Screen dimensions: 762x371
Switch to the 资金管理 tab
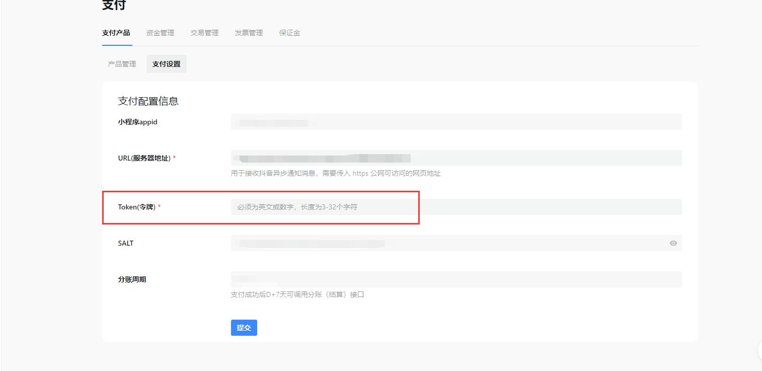click(x=160, y=33)
